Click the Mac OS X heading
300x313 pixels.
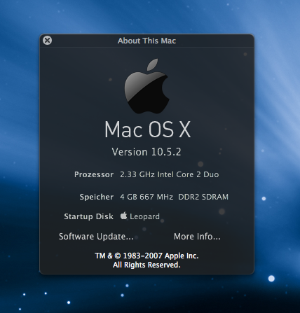(x=147, y=130)
